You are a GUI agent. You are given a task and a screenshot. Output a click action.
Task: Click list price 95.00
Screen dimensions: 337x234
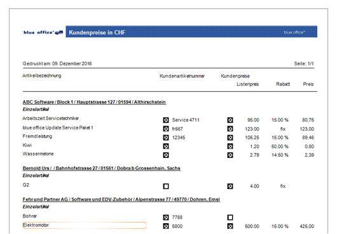click(x=253, y=120)
